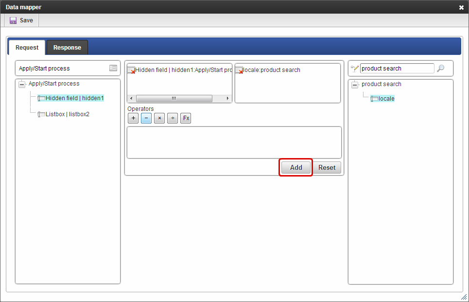The height and width of the screenshot is (302, 469).
Task: Close the Data mapper dialog
Action: click(461, 7)
